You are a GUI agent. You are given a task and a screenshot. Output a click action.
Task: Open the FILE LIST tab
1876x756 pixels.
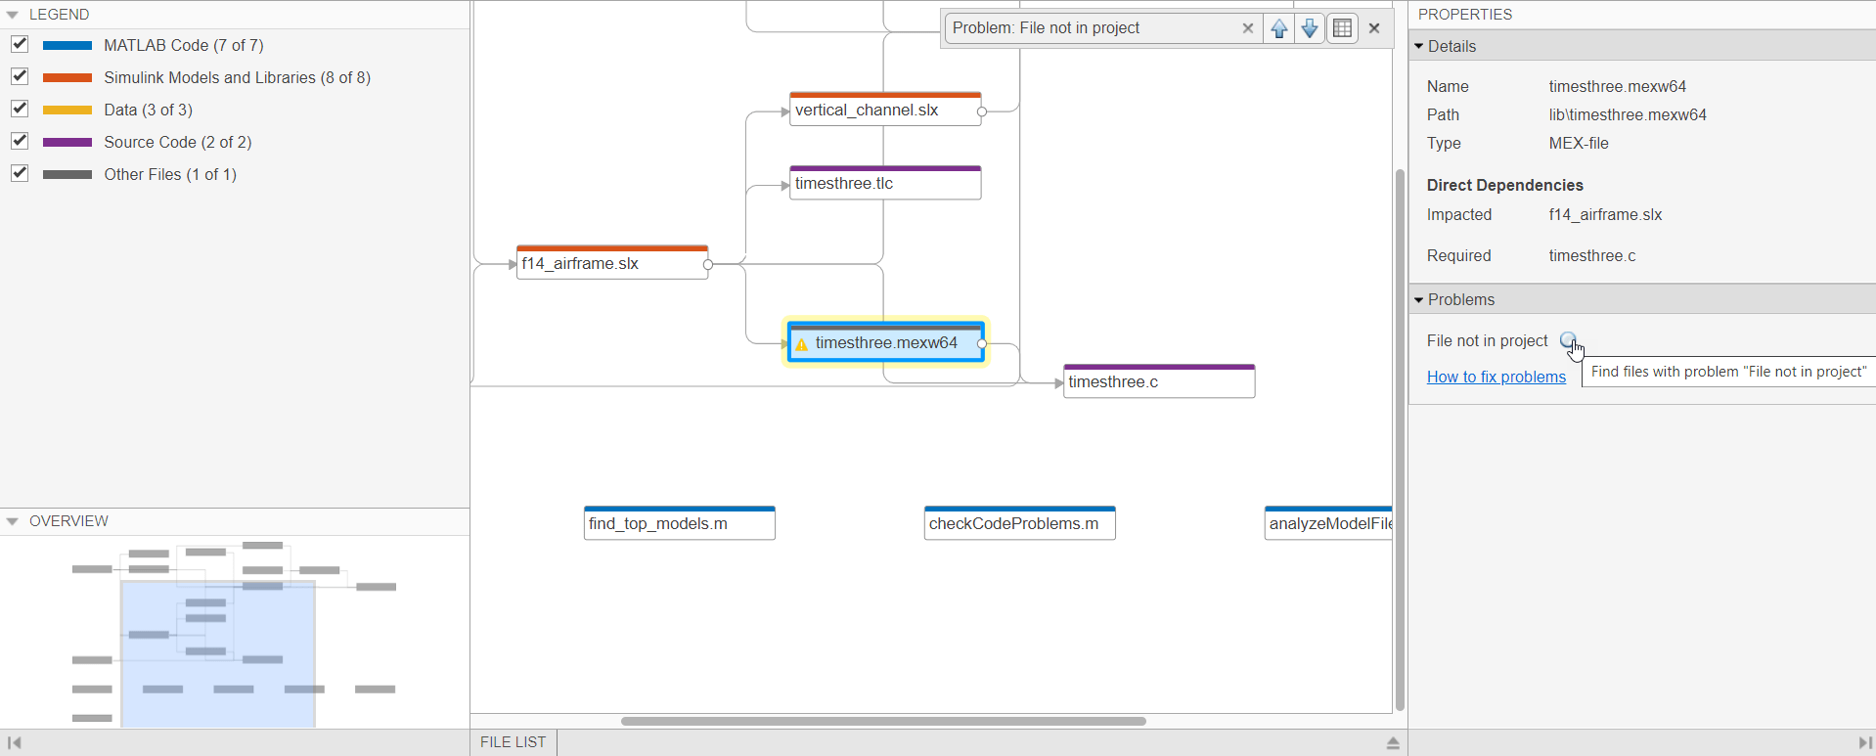tap(514, 742)
